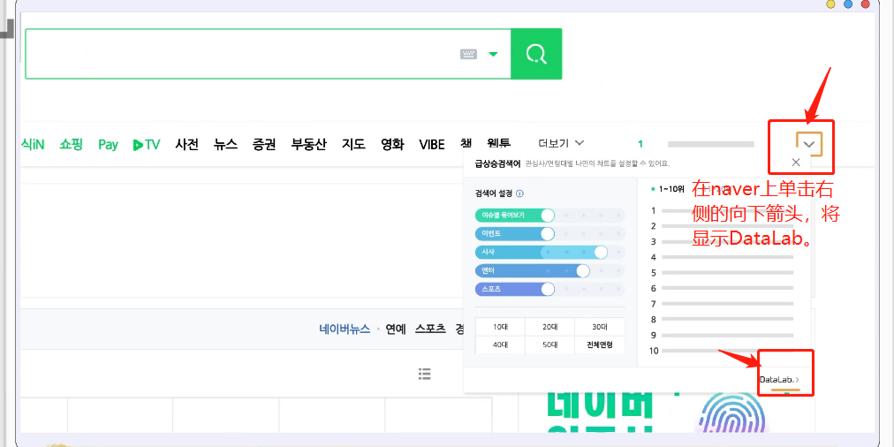
Task: Select the 30대 age group
Action: point(600,327)
